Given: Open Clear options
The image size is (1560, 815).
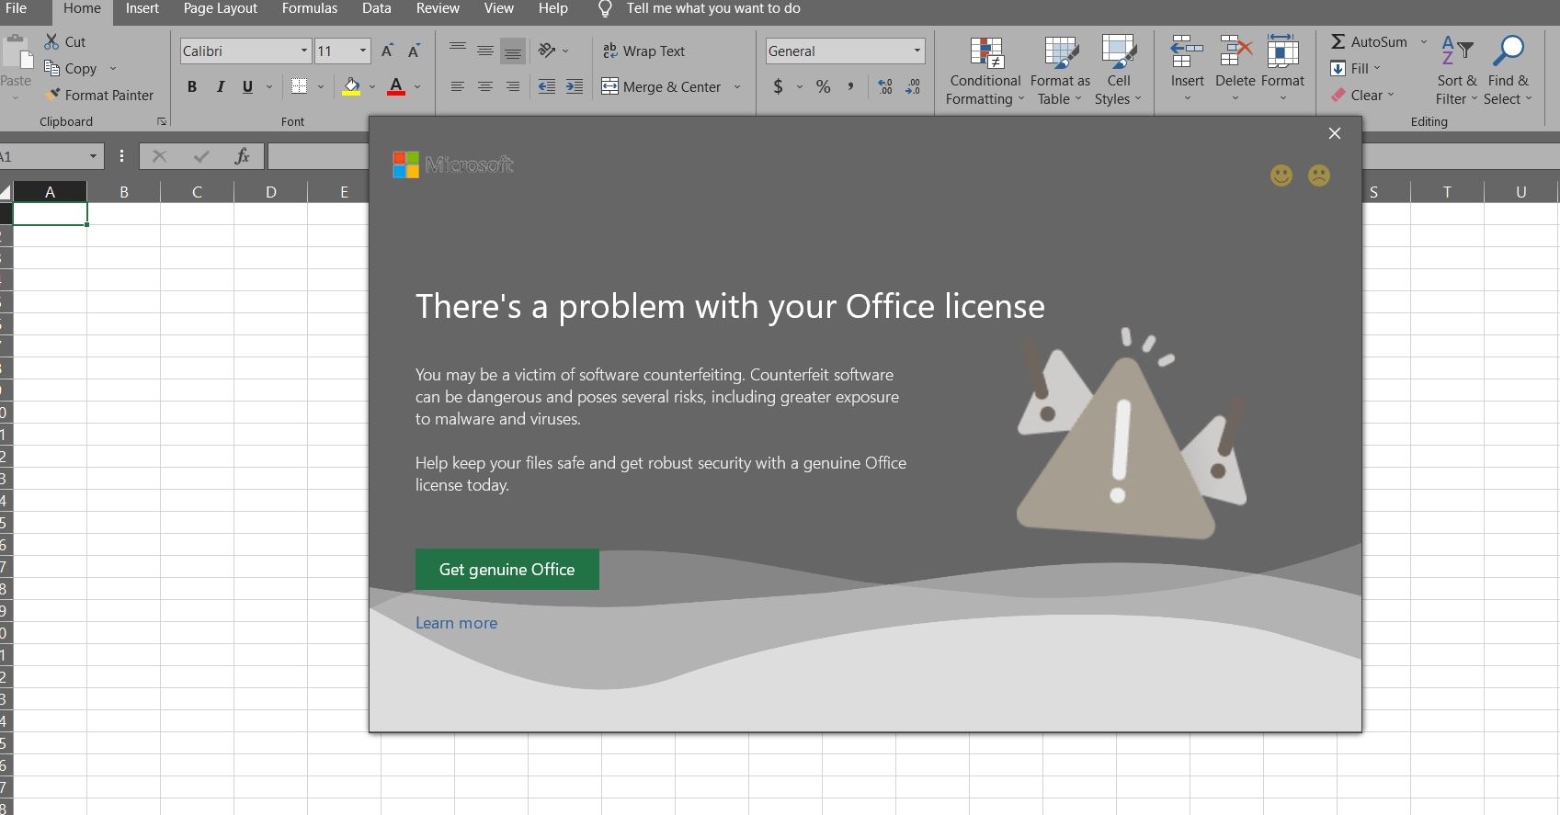Looking at the screenshot, I should (x=1362, y=95).
